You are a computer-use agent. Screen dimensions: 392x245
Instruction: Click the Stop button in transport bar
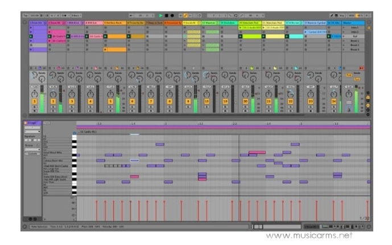(166, 15)
